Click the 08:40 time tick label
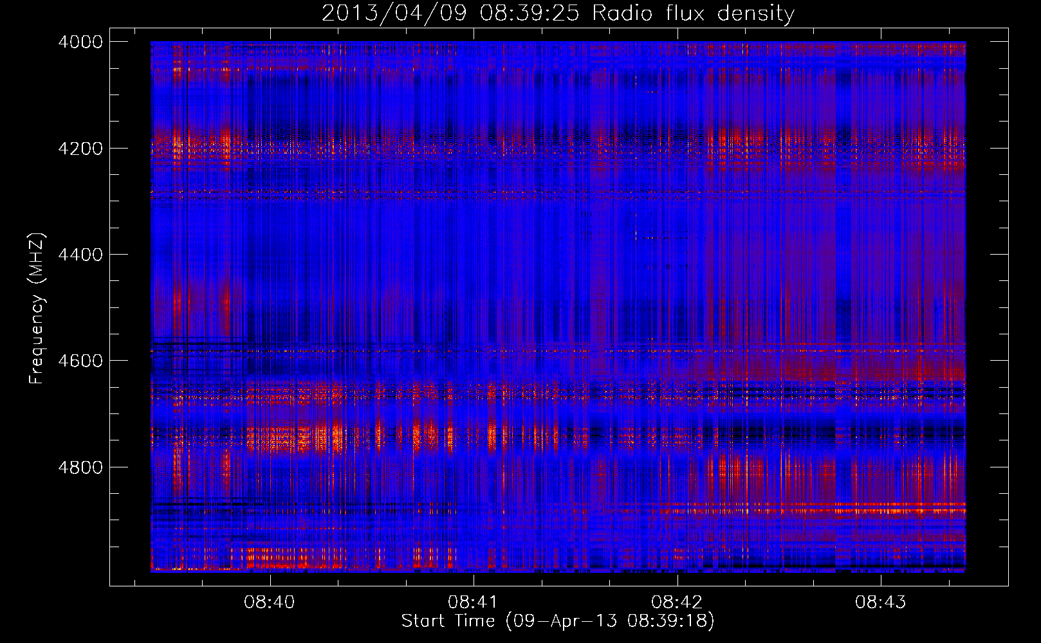The image size is (1041, 643). point(270,602)
